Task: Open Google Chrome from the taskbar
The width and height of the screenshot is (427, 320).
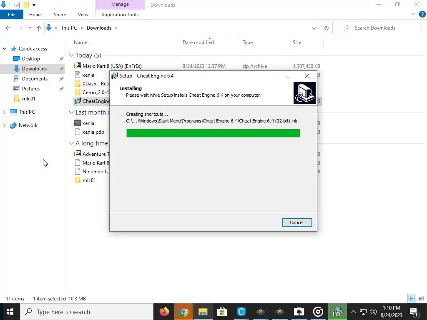Action: tap(183, 312)
